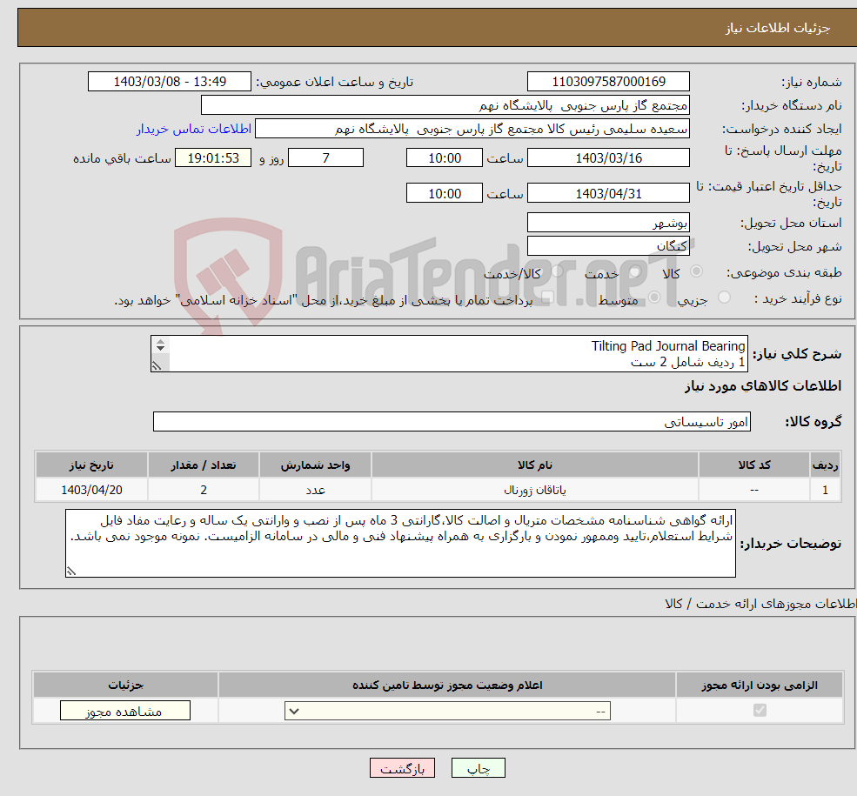Click the کد کالا column header
Viewport: 857px width, 796px height.
tap(754, 465)
